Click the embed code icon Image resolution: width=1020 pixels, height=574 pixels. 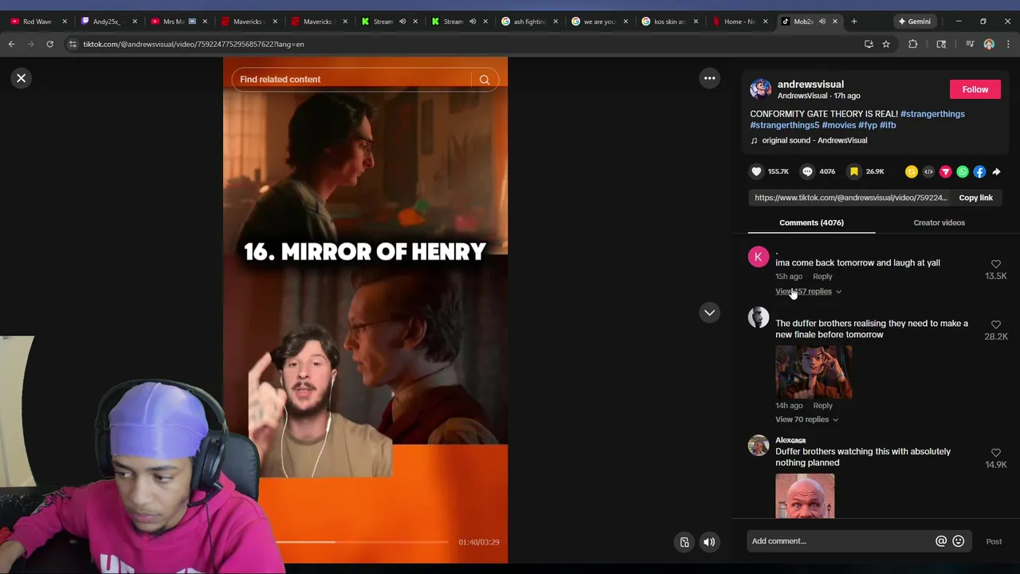(x=928, y=171)
